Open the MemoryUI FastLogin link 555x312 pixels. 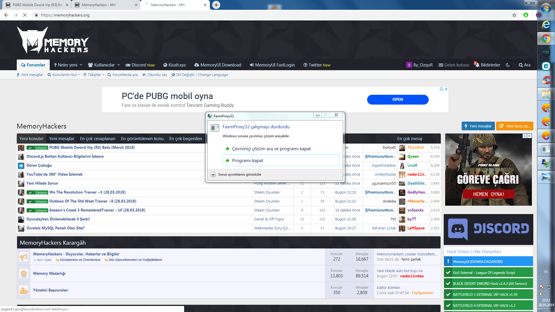click(x=272, y=65)
